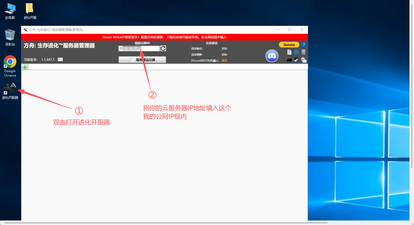Open help via the blue question mark
The width and height of the screenshot is (414, 225).
tap(304, 45)
